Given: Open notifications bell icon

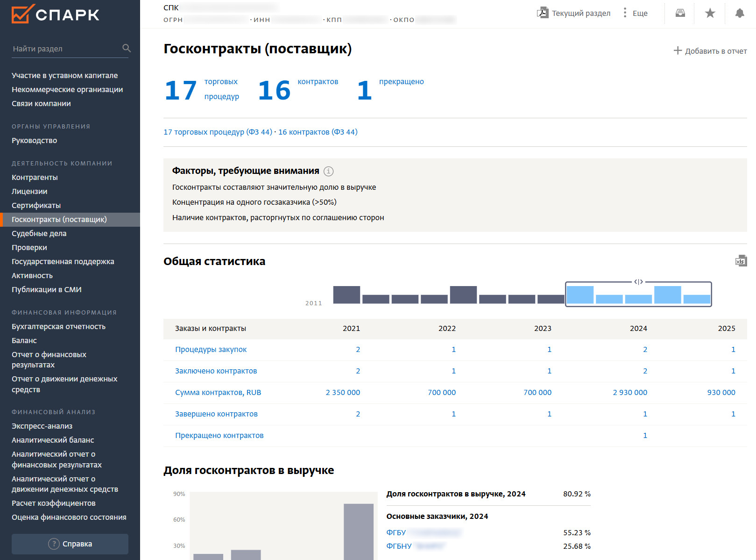Looking at the screenshot, I should pyautogui.click(x=739, y=13).
